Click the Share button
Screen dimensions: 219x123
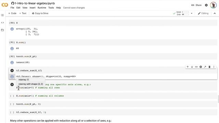pyautogui.click(x=196, y=5)
